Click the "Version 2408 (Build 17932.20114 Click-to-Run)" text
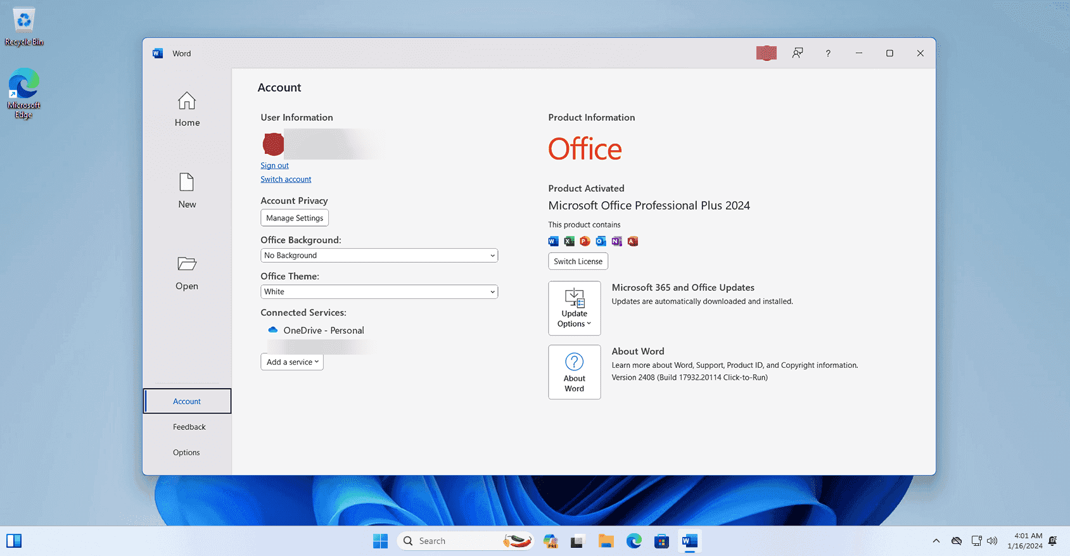Viewport: 1070px width, 556px height. point(689,377)
